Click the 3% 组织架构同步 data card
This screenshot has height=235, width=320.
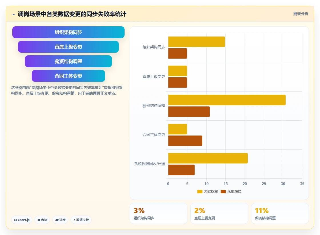pos(159,213)
